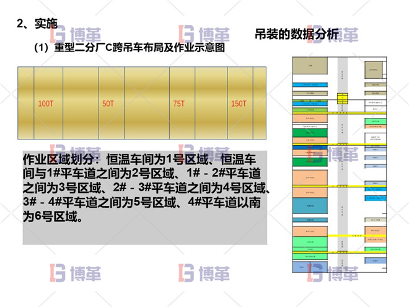Click the 150T crane segment label
409x307 pixels.
(239, 104)
